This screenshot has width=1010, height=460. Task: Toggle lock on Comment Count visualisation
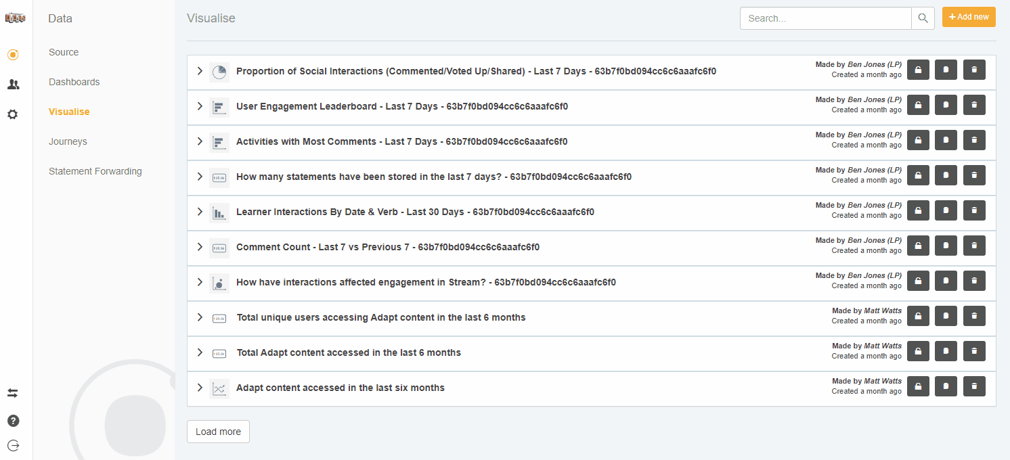point(918,246)
